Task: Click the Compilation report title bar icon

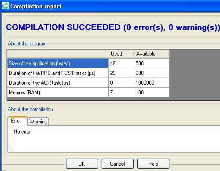Action: 5,6
